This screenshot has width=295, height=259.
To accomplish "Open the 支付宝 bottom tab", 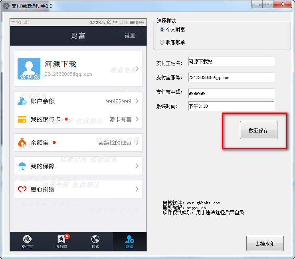I will point(27,242).
